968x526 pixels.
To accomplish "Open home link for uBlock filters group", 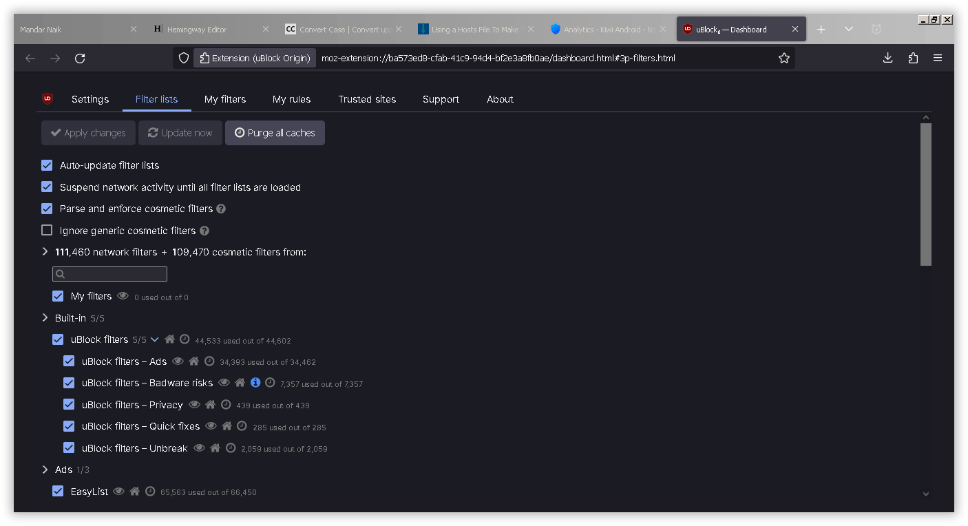I will 169,339.
